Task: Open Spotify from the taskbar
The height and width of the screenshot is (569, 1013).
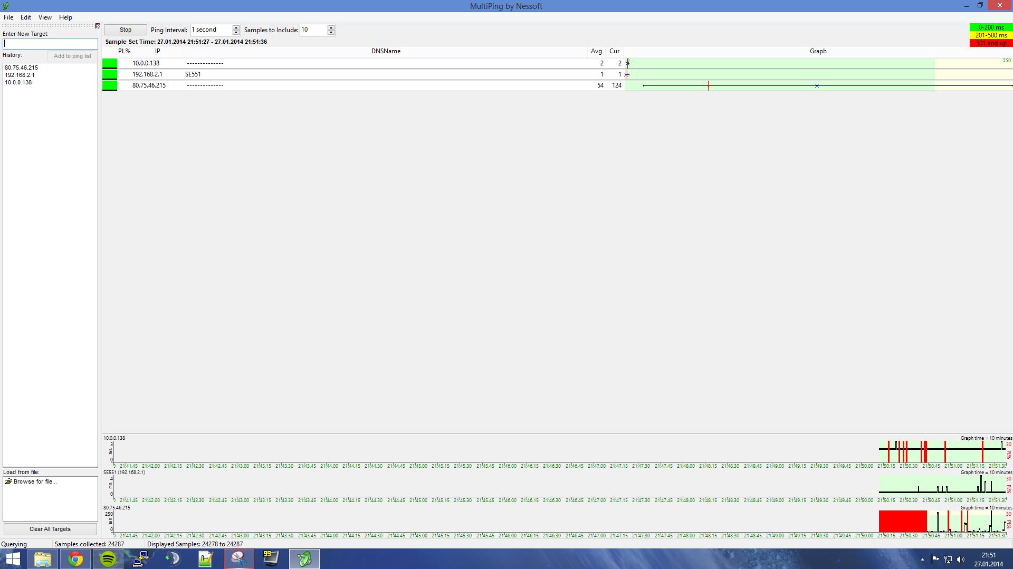Action: (108, 559)
